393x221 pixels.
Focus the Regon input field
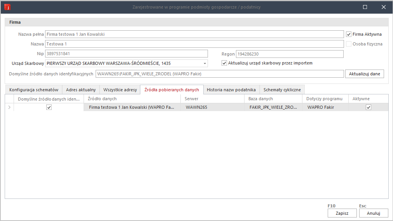pos(290,54)
